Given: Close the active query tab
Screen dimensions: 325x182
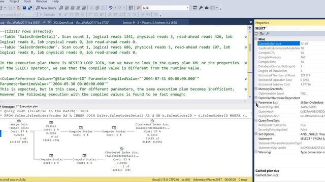Looking at the screenshot, I should [49, 22].
